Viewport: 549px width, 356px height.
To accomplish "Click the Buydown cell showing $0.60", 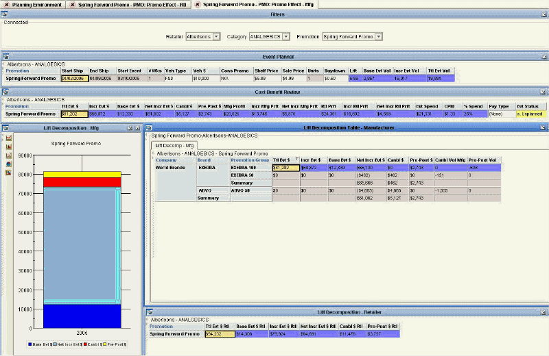I will coord(336,79).
